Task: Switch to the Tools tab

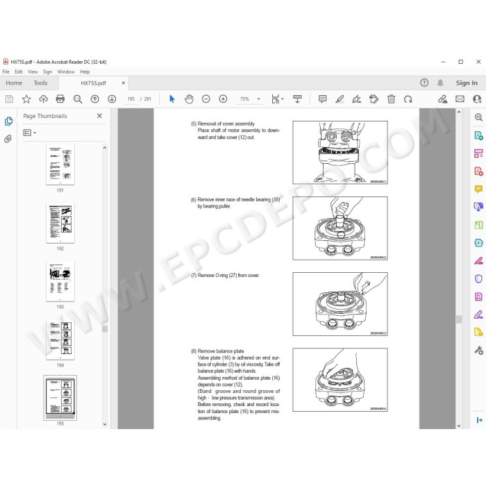Action: [x=40, y=83]
